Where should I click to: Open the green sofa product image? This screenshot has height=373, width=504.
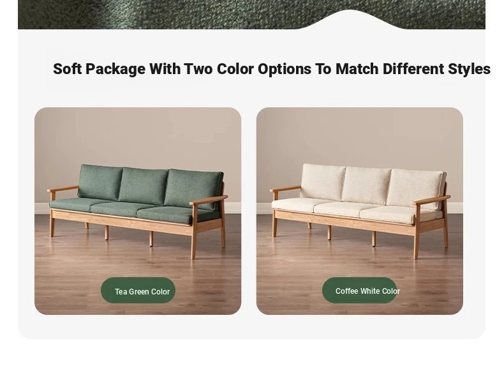[138, 211]
